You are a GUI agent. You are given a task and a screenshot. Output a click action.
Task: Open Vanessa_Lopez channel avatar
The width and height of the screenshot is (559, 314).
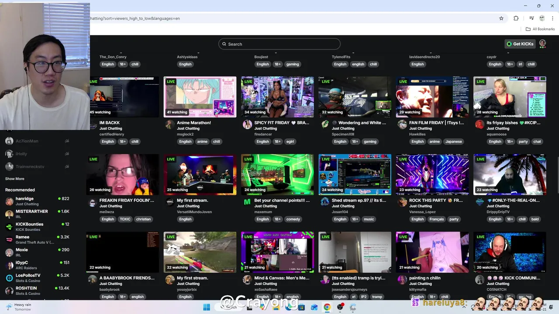402,202
